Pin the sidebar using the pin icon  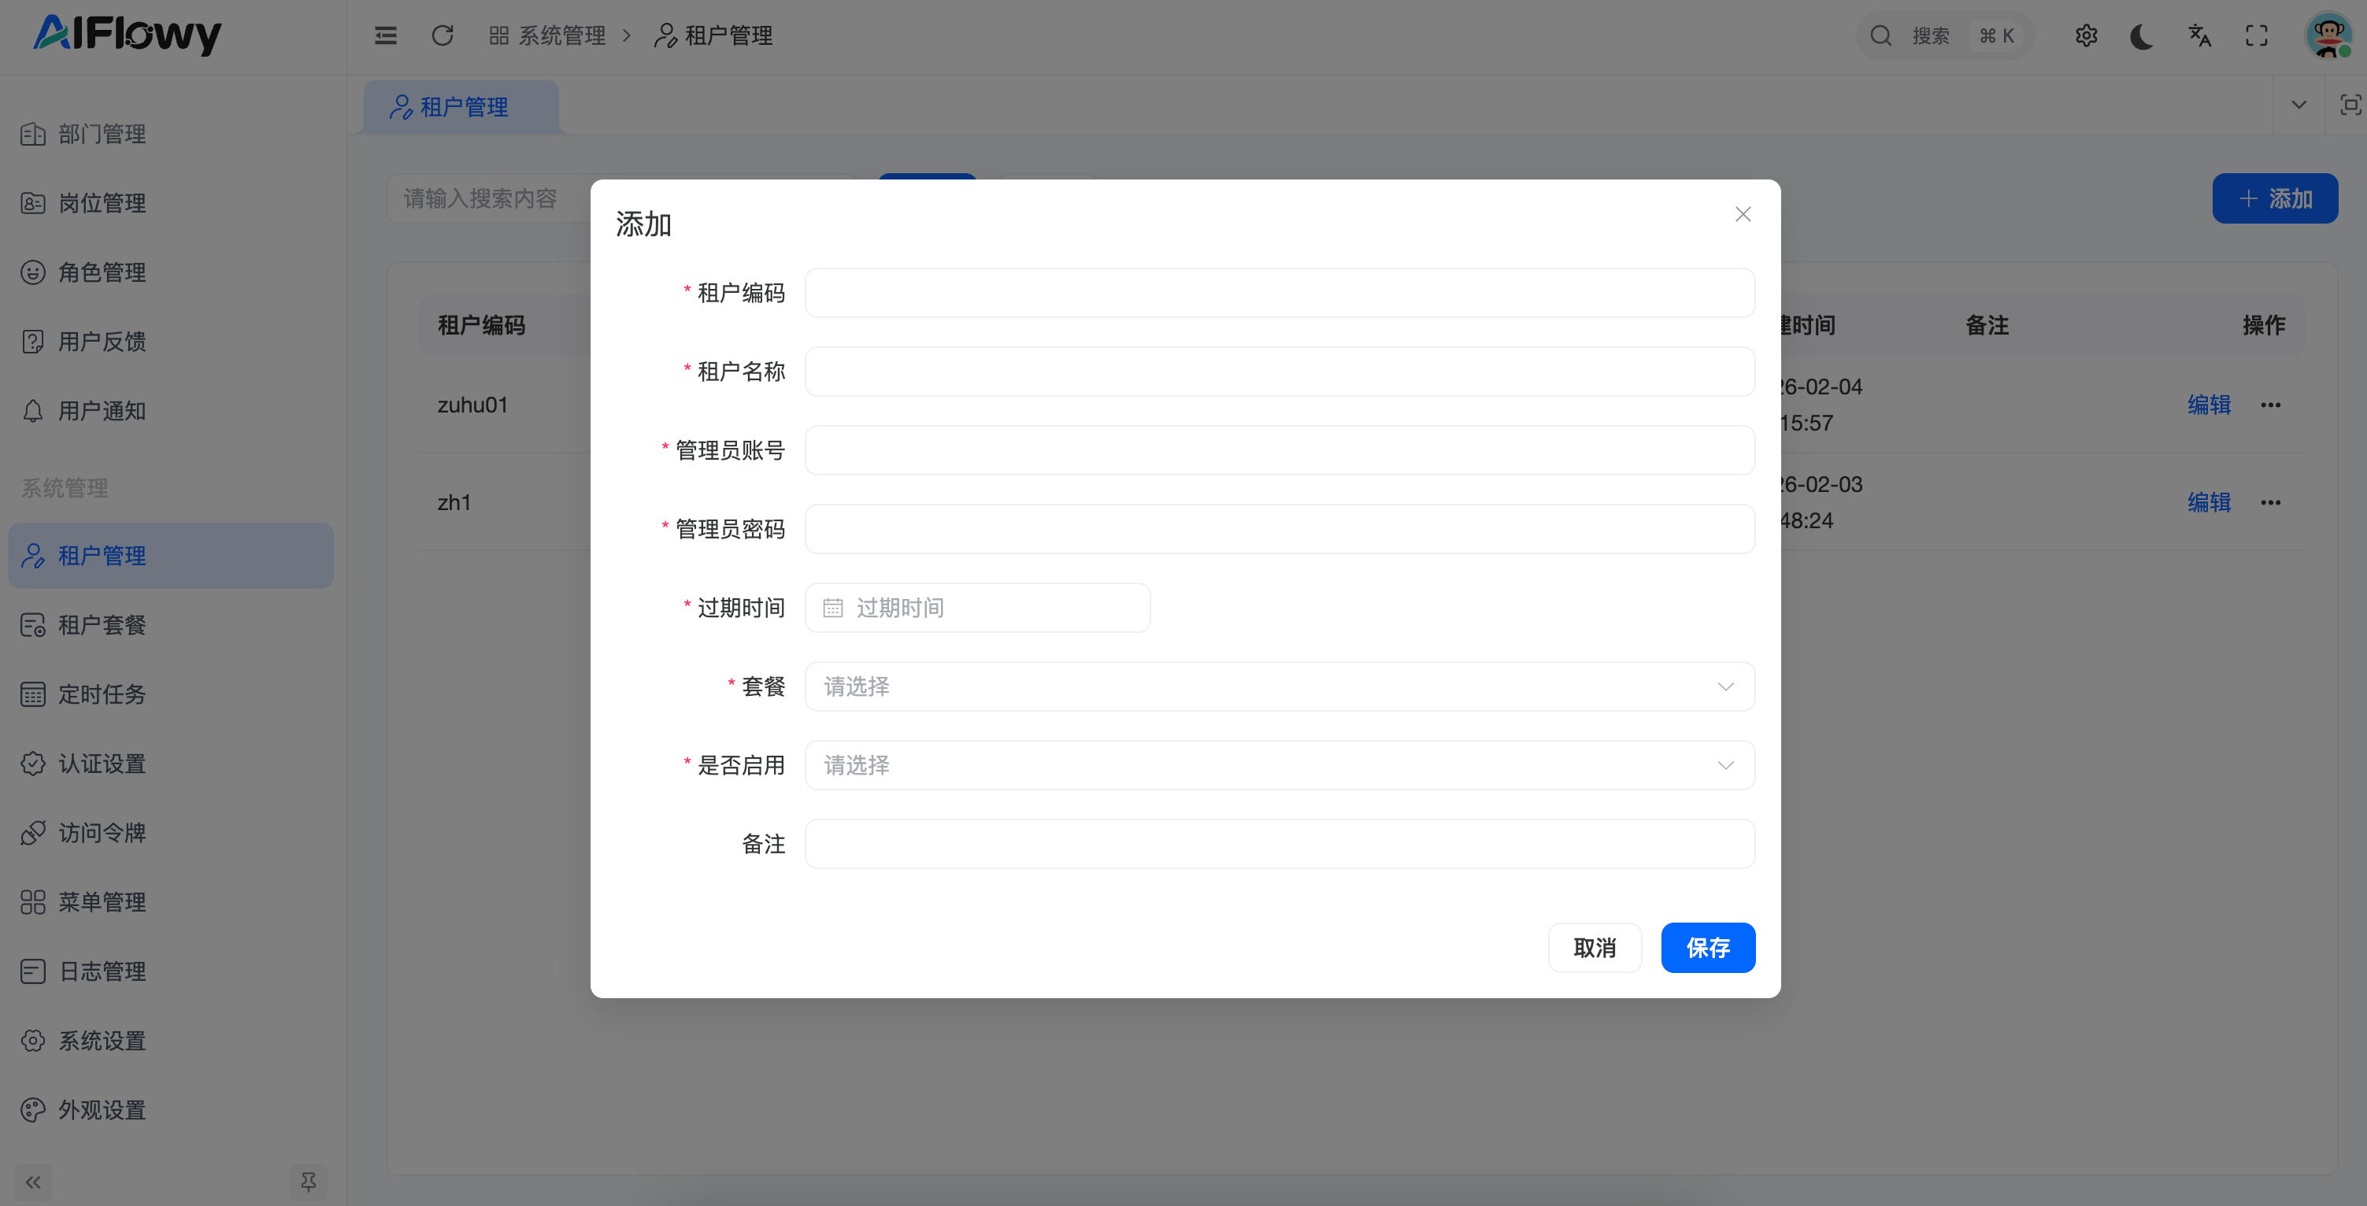tap(308, 1181)
